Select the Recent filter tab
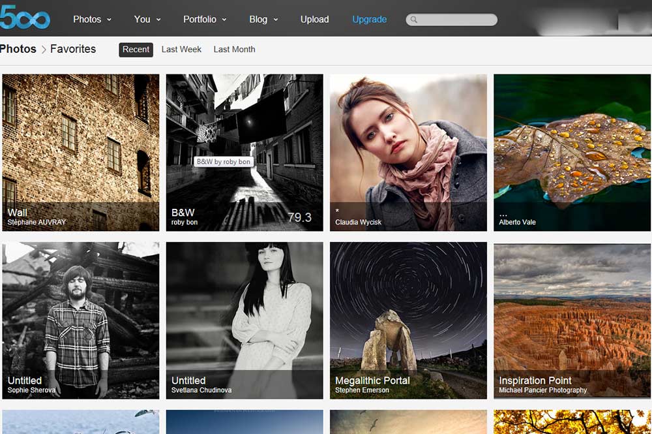Image resolution: width=652 pixels, height=434 pixels. (136, 50)
